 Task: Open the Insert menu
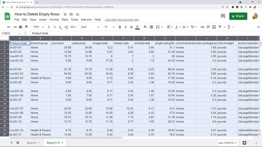(x=43, y=20)
